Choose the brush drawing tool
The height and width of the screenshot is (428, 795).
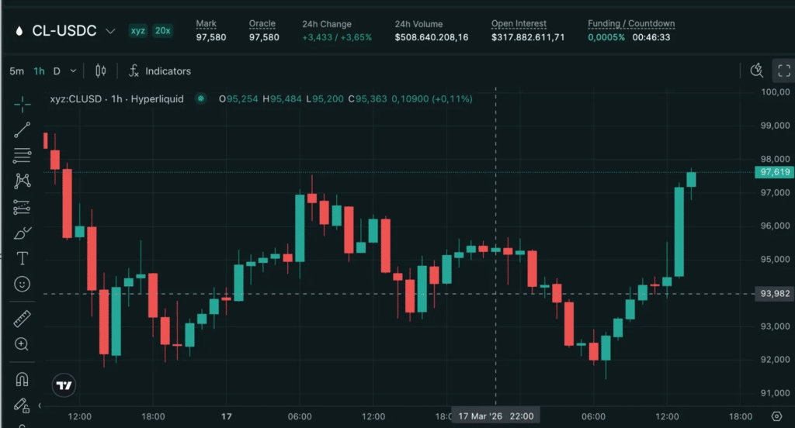22,233
